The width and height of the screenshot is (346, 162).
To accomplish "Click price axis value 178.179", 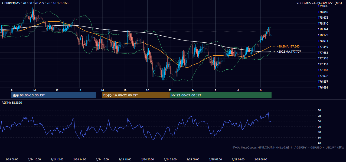I will tap(323, 35).
